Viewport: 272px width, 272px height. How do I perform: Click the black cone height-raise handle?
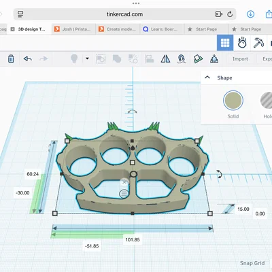pyautogui.click(x=133, y=148)
